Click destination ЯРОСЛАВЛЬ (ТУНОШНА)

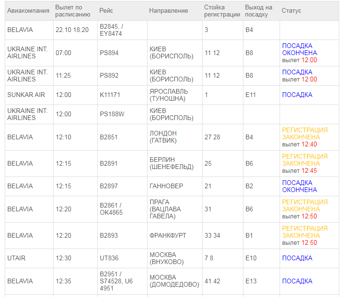(x=169, y=95)
